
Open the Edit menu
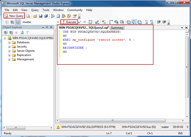[15, 10]
